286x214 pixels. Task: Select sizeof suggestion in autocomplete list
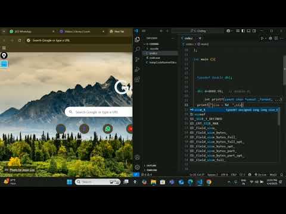coord(234,114)
